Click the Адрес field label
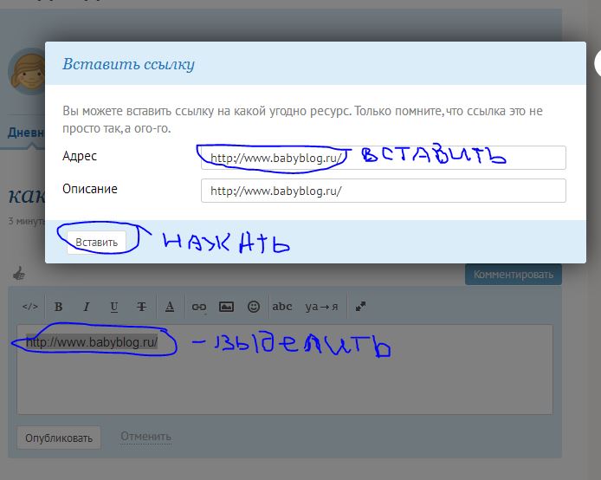This screenshot has width=601, height=480. point(80,156)
